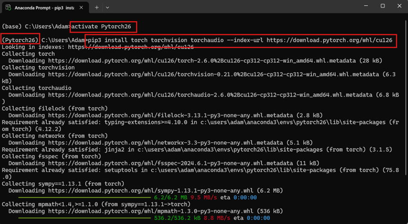Click the mpmath 536.2 kB progress bar

pos(84,218)
